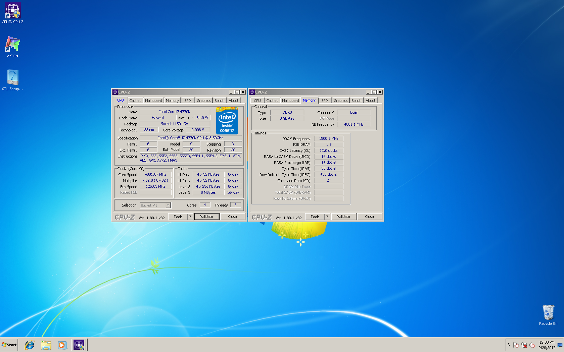Click Validate in right CPU-Z window
564x352 pixels.
[343, 217]
